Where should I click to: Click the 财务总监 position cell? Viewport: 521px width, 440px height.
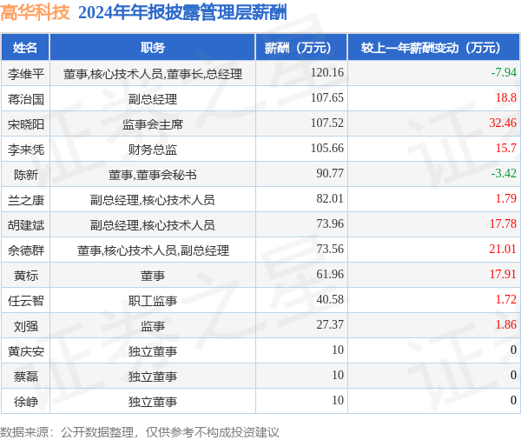(153, 149)
